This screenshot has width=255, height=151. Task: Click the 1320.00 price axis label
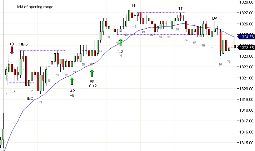[246, 89]
